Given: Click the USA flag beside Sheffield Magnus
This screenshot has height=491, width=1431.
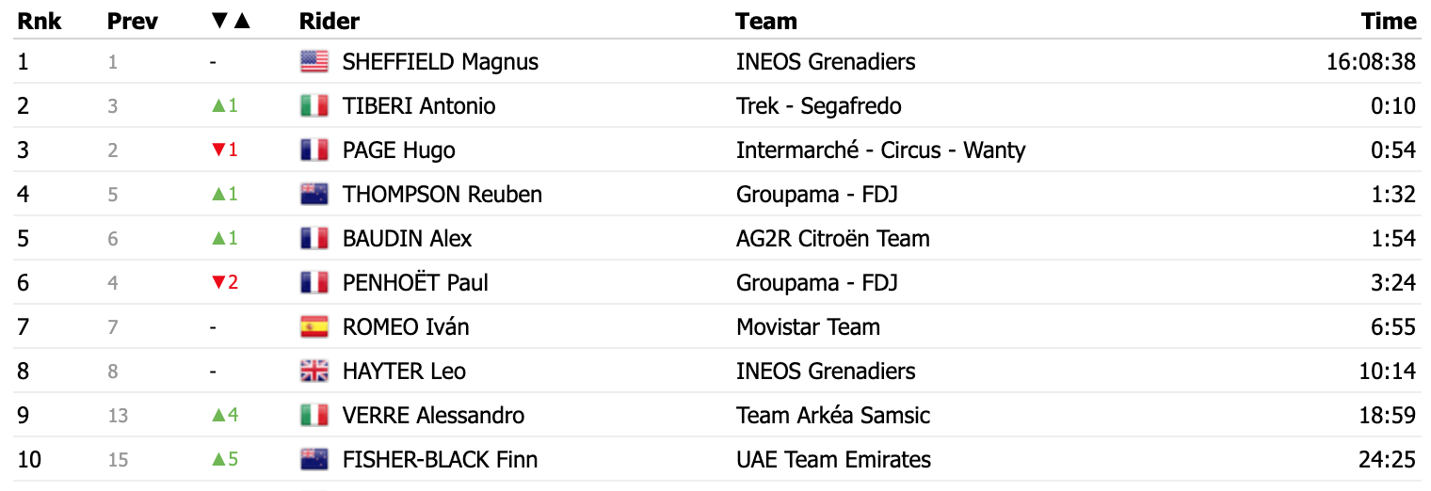Looking at the screenshot, I should point(314,62).
